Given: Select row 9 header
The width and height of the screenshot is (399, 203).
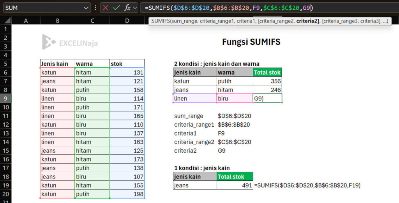Looking at the screenshot, I should coord(5,99).
